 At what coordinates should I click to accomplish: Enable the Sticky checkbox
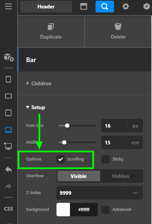(x=105, y=159)
